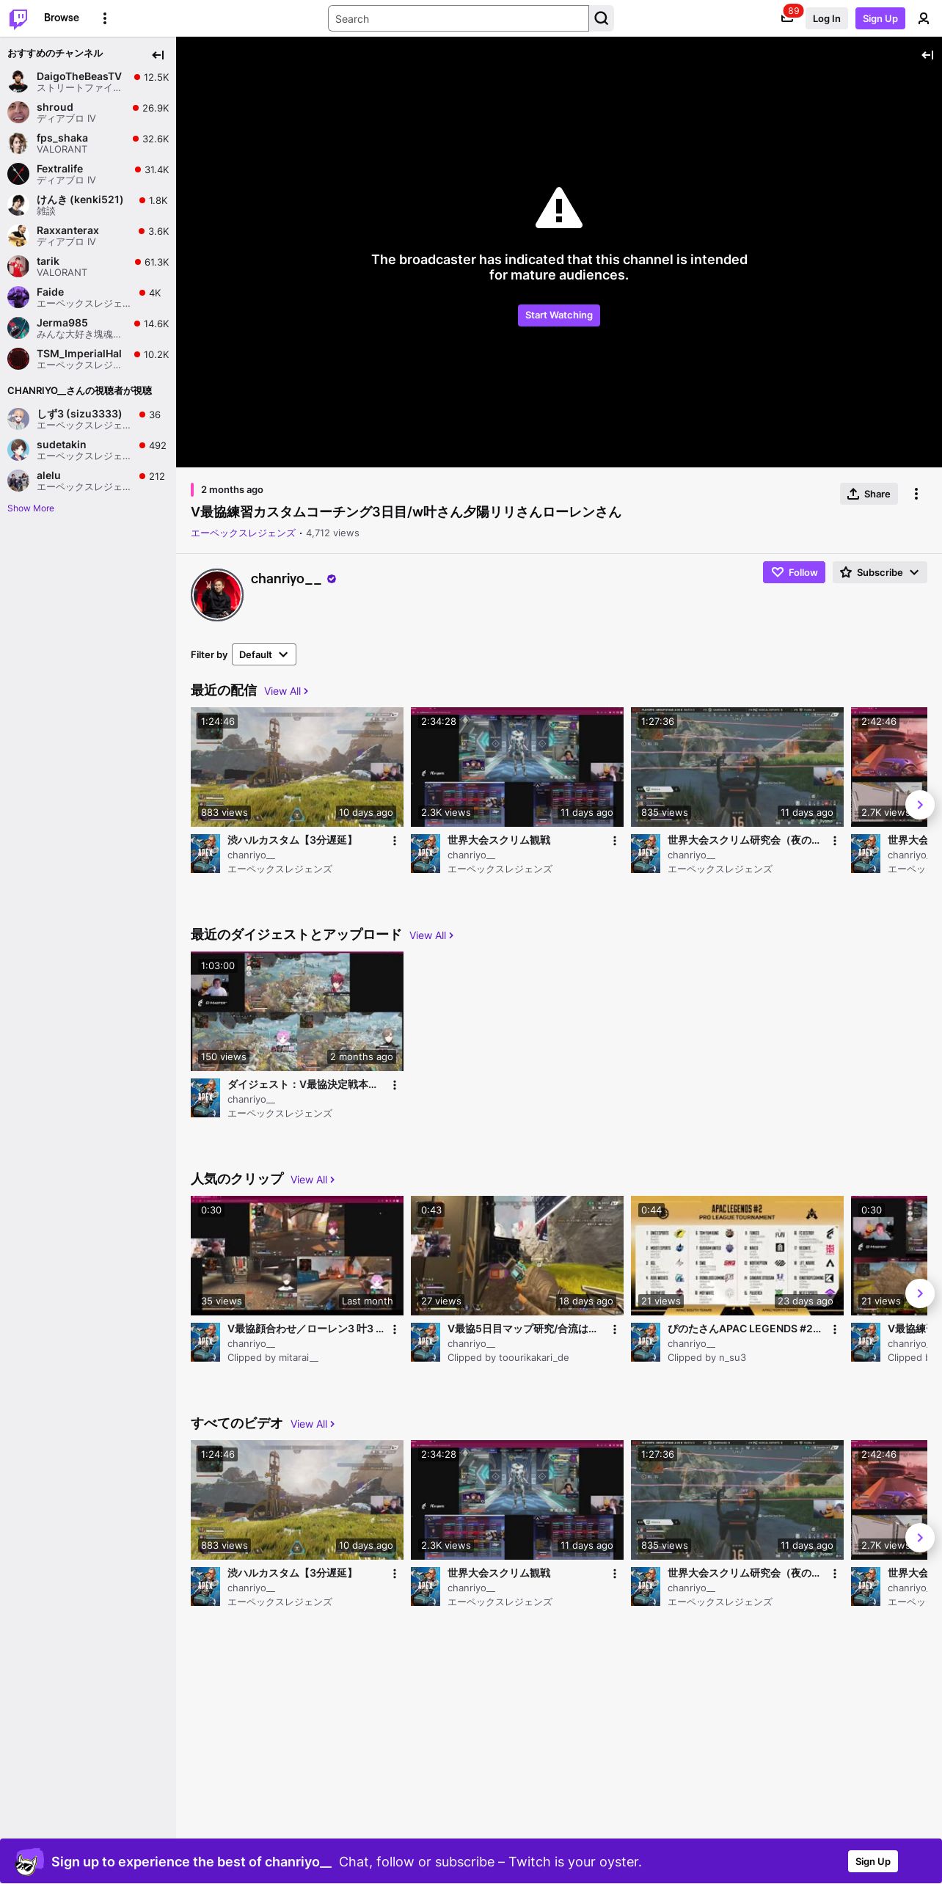Open 'Clipped by mitarai__' clipper link
Viewport: 942px width, 1884px height.
273,1358
